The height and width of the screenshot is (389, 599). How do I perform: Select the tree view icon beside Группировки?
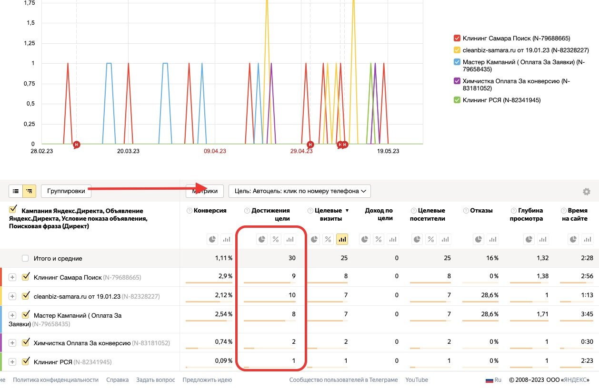tap(29, 191)
